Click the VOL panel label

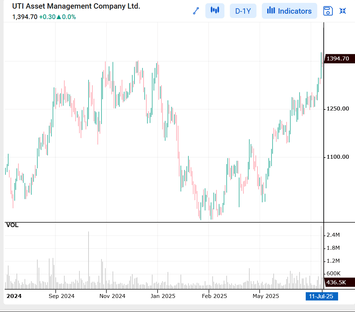[x=12, y=225]
